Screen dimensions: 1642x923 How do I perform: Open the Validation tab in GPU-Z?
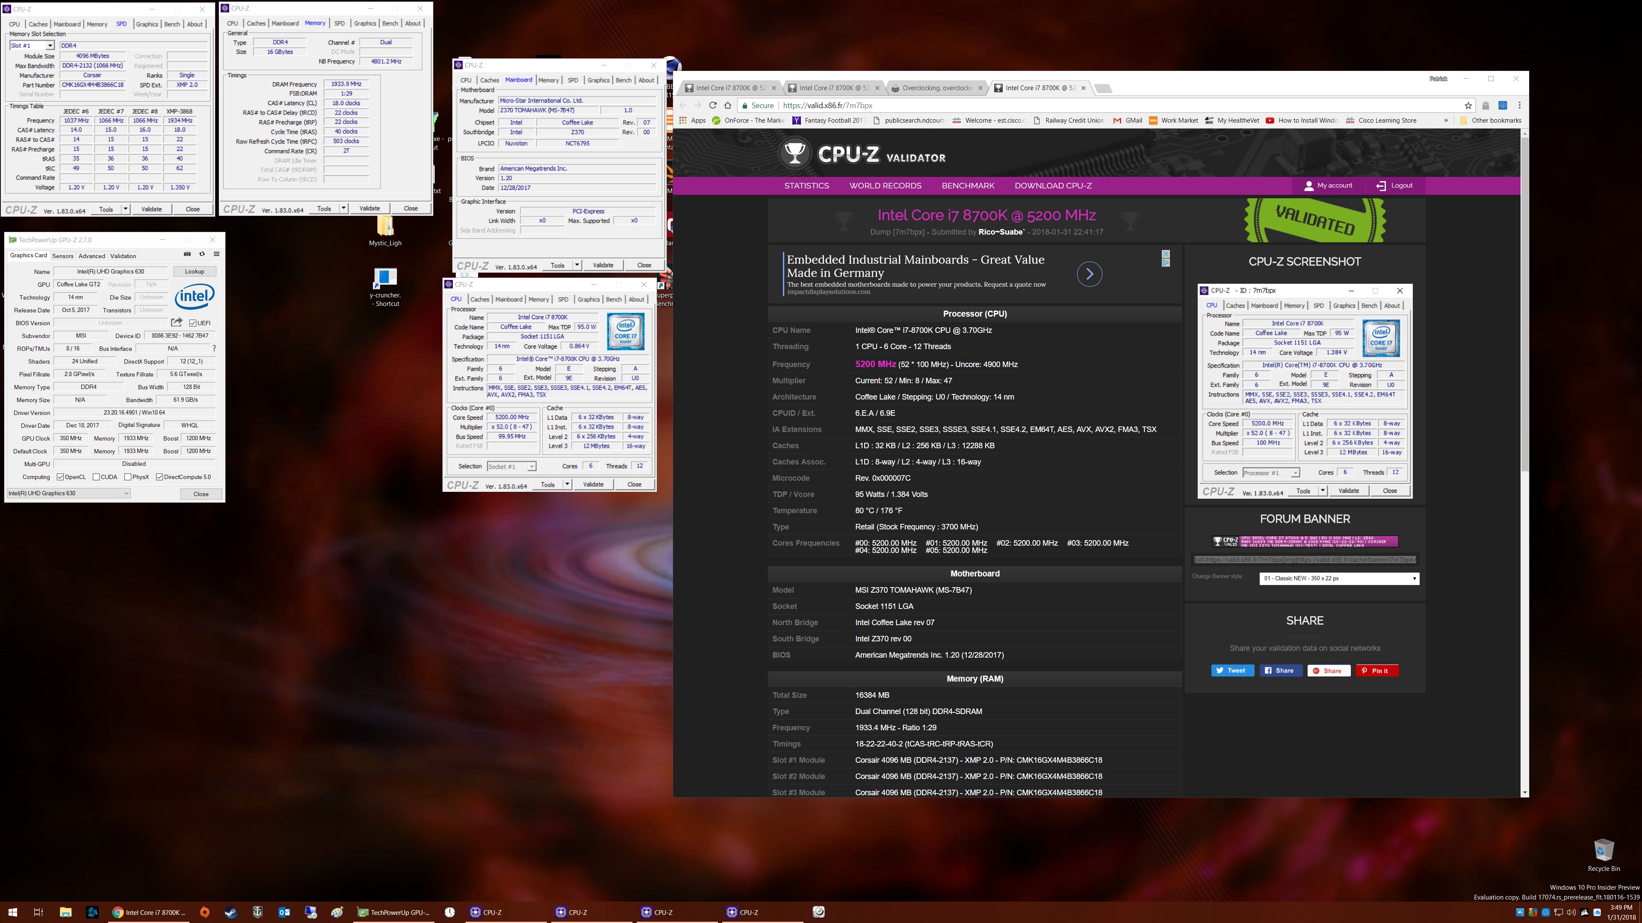pos(123,256)
